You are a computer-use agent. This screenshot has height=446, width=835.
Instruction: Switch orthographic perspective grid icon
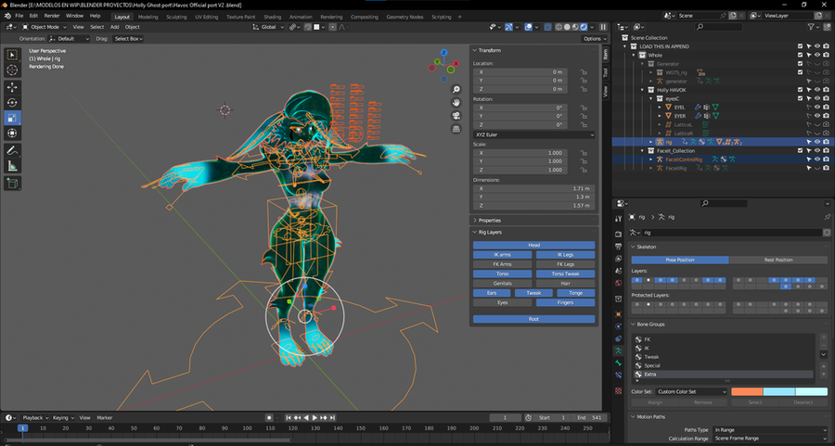point(456,129)
